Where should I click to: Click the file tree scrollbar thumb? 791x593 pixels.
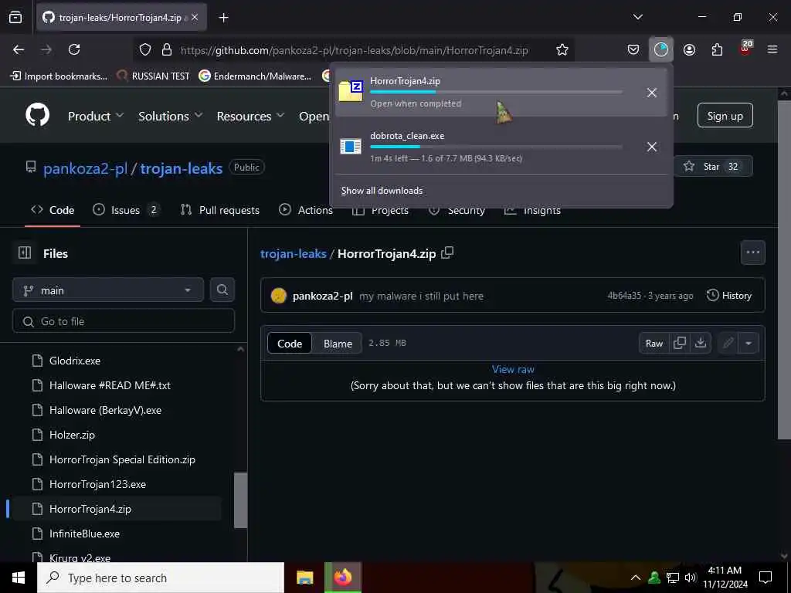241,500
